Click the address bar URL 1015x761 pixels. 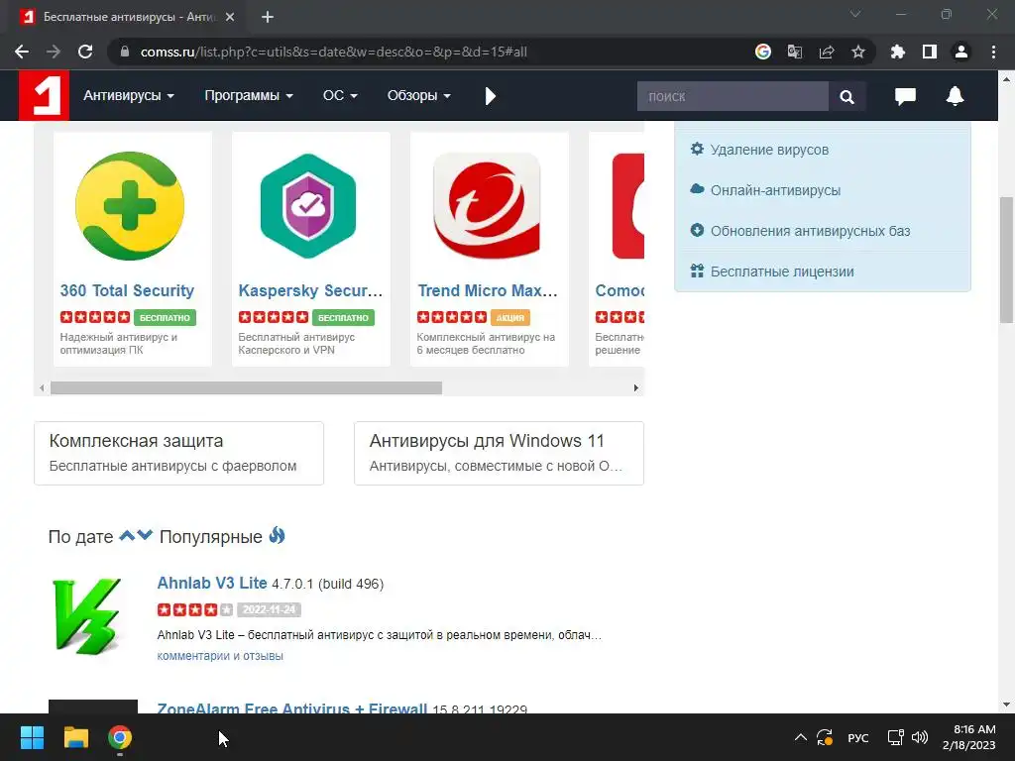[333, 52]
